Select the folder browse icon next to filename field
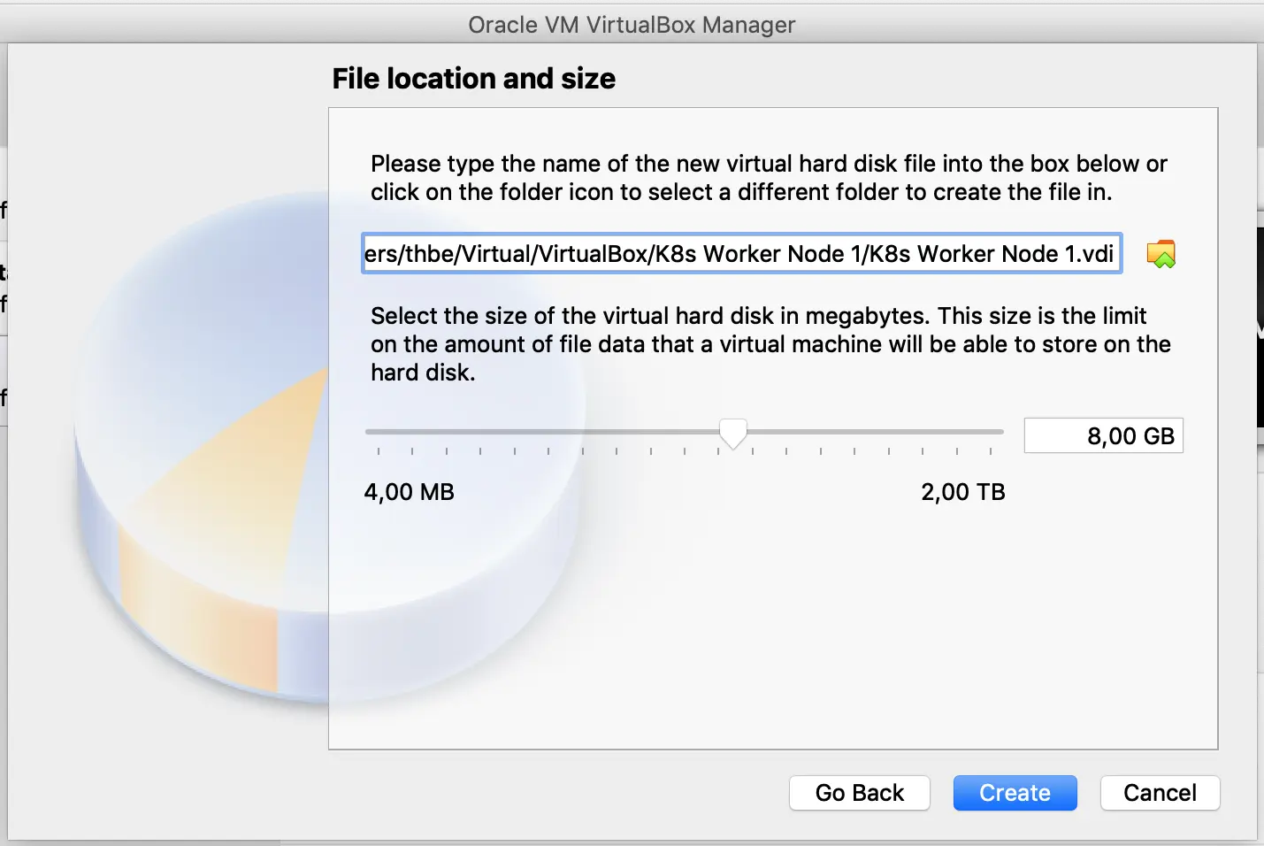Image resolution: width=1264 pixels, height=846 pixels. pos(1161,254)
